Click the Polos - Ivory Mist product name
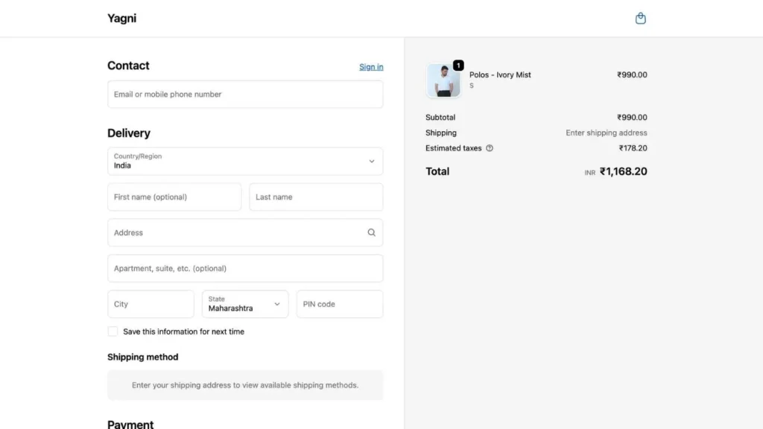763x429 pixels. pos(500,75)
